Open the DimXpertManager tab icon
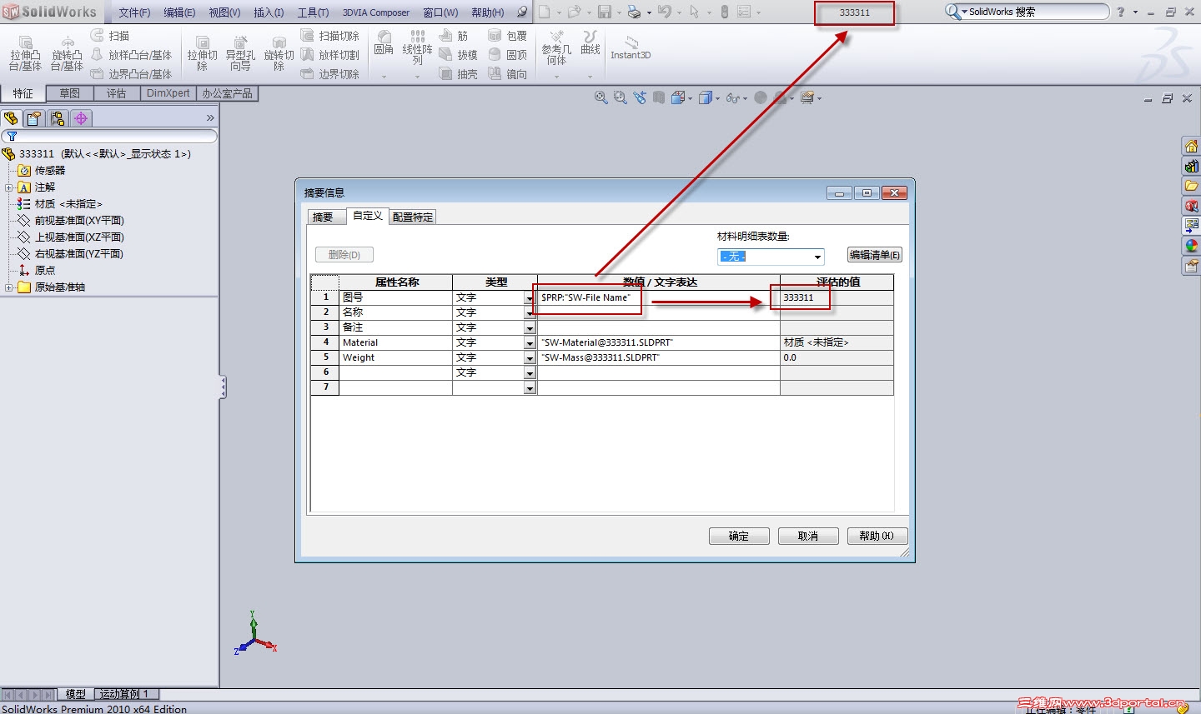The height and width of the screenshot is (714, 1201). (x=81, y=118)
